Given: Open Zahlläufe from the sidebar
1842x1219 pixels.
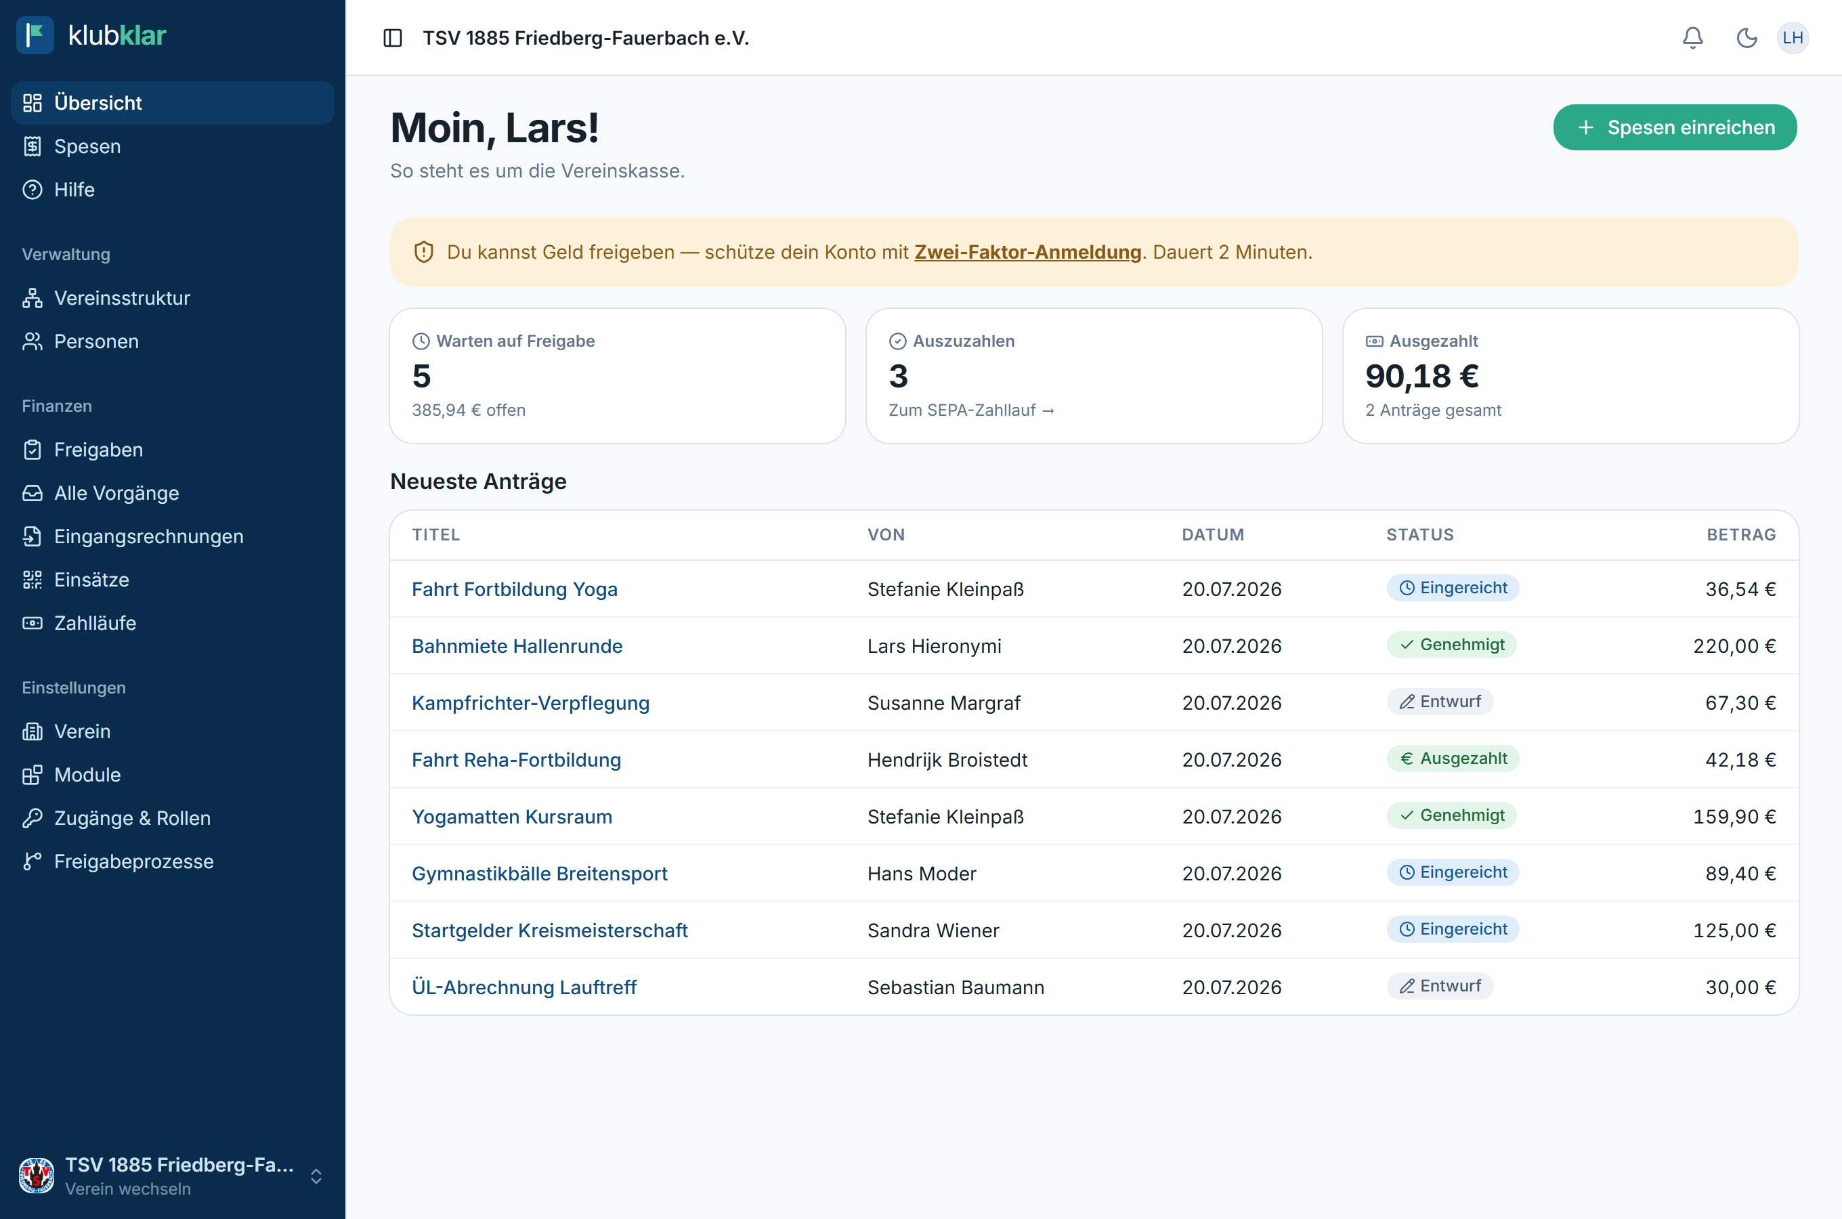Looking at the screenshot, I should [x=173, y=623].
